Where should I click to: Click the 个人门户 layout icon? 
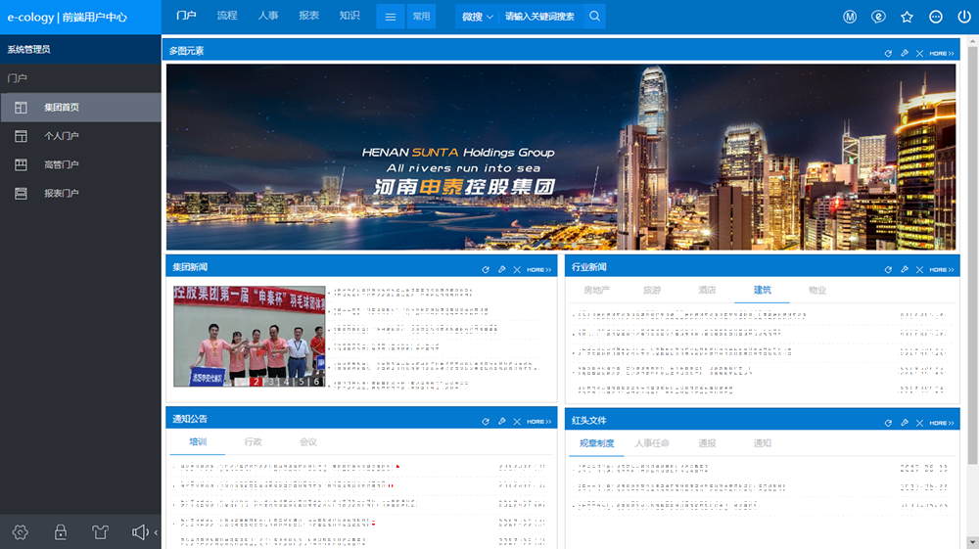click(x=21, y=136)
